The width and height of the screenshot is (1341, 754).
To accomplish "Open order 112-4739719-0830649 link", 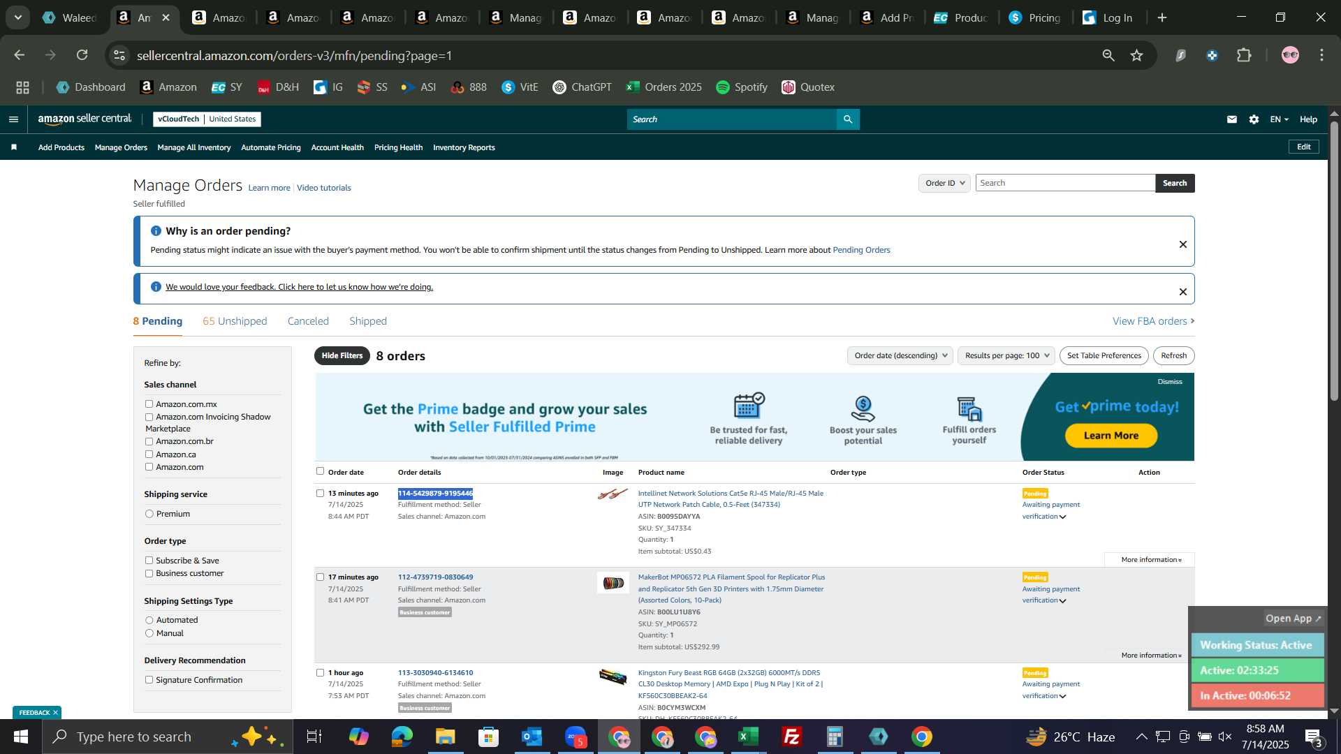I will (x=435, y=577).
